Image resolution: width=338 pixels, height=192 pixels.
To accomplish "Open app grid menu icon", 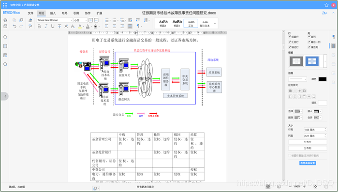I will (x=5, y=5).
